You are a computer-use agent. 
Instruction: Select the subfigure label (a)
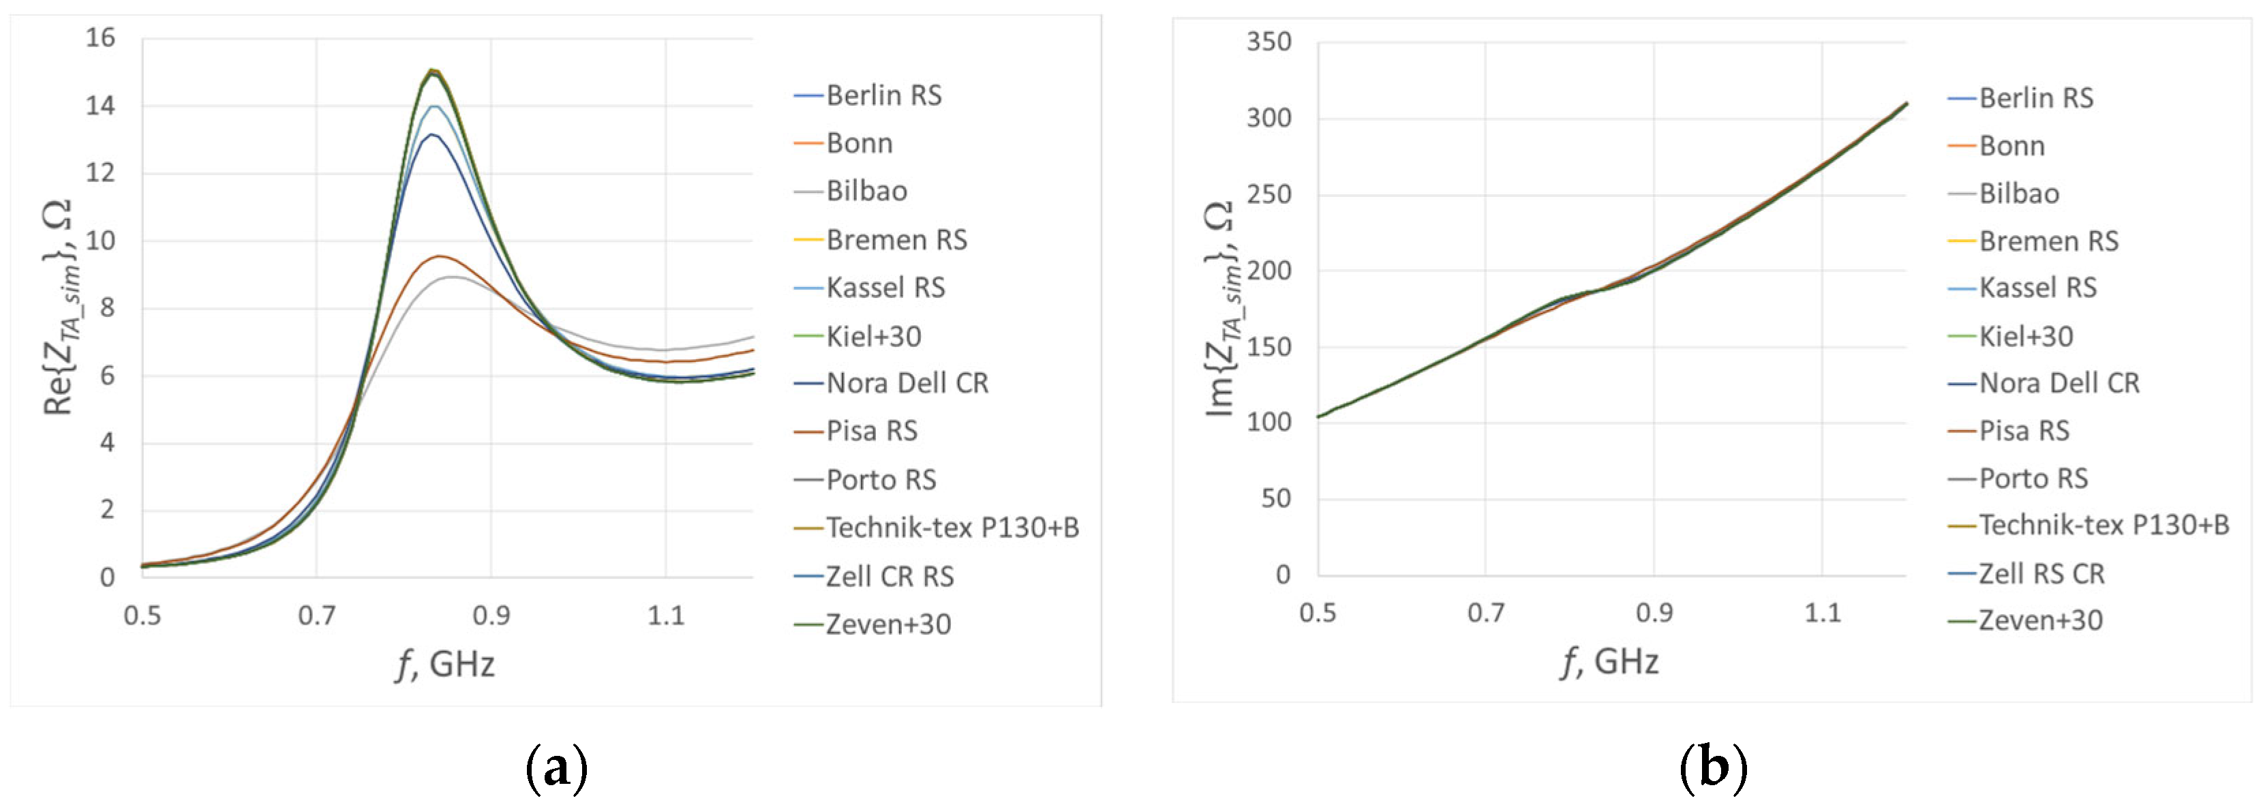pyautogui.click(x=556, y=767)
